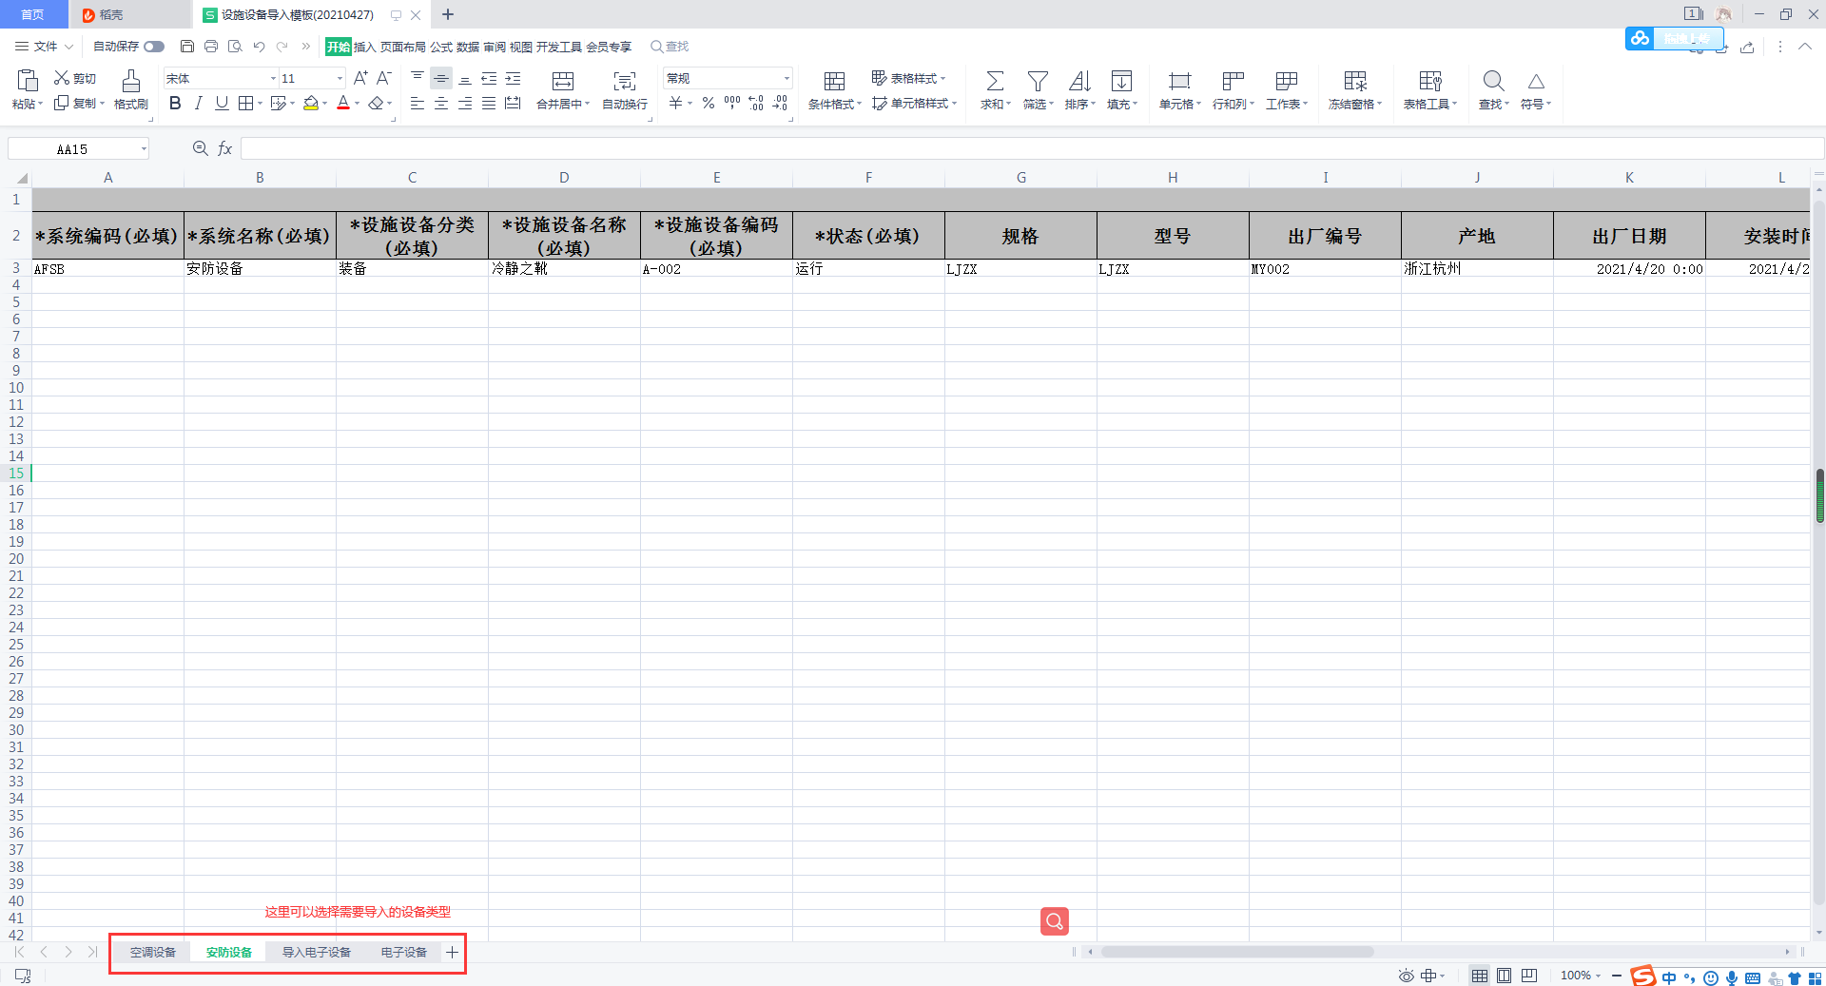The height and width of the screenshot is (986, 1826).
Task: Open the File (文件) menu dropdown
Action: click(45, 47)
